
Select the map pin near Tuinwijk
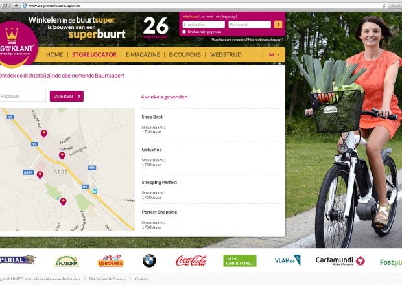click(x=62, y=155)
